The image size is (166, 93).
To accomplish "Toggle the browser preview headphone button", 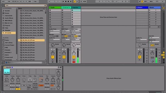I will 6,63.
